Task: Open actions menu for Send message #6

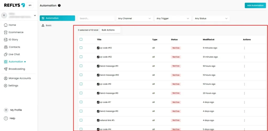Action: point(244,111)
